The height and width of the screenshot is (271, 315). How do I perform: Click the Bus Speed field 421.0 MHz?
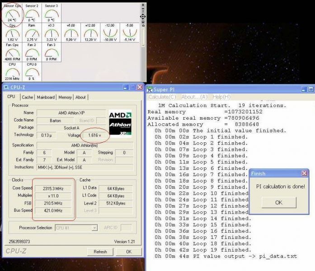pos(53,210)
